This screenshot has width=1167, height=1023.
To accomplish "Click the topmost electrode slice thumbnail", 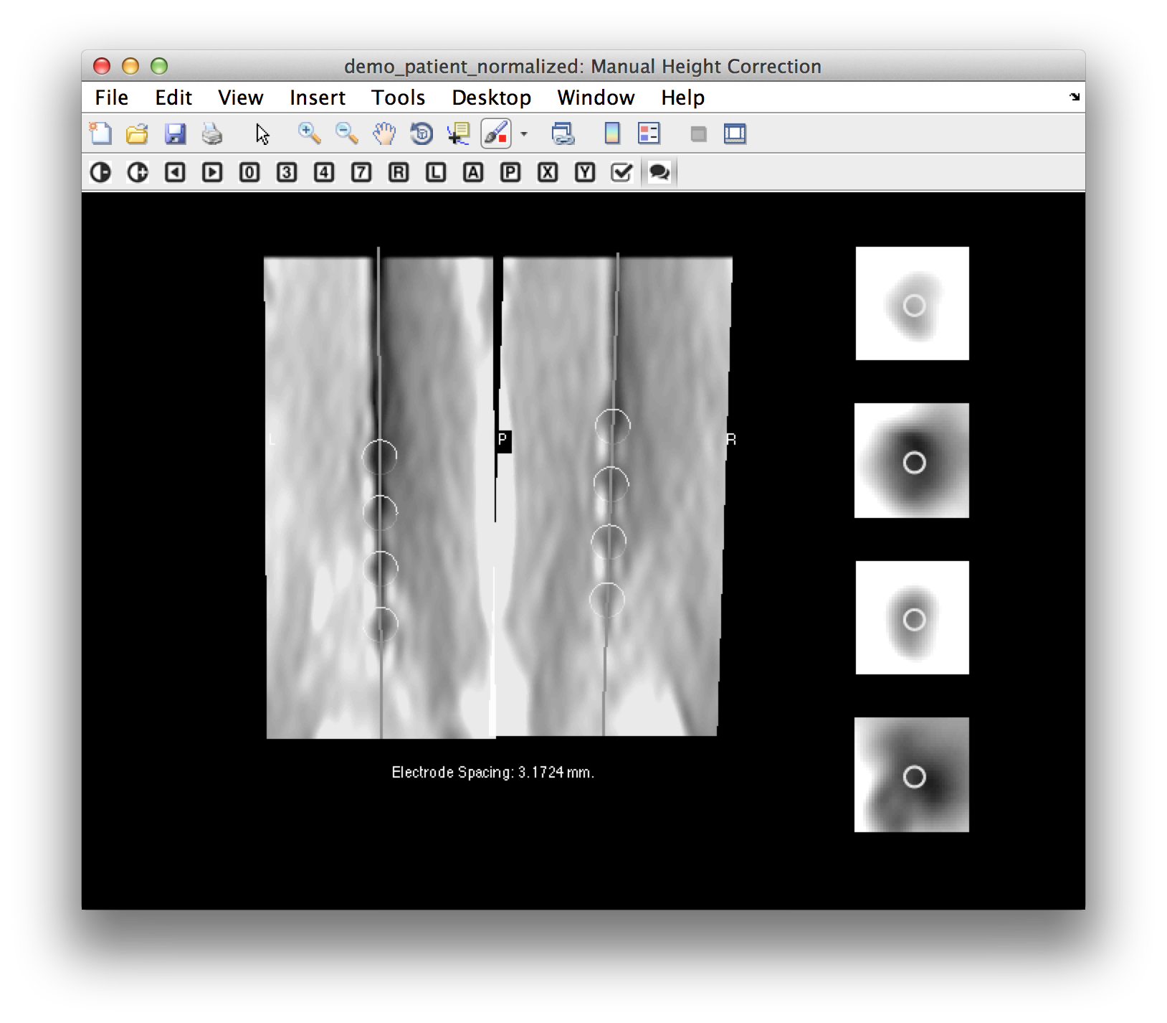I will click(913, 303).
